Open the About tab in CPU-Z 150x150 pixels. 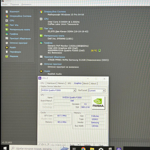[93, 83]
